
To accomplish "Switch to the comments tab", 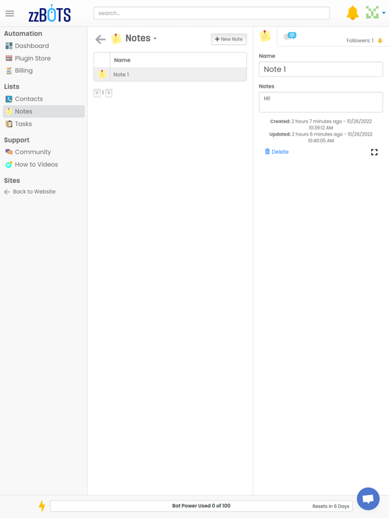I will click(290, 36).
